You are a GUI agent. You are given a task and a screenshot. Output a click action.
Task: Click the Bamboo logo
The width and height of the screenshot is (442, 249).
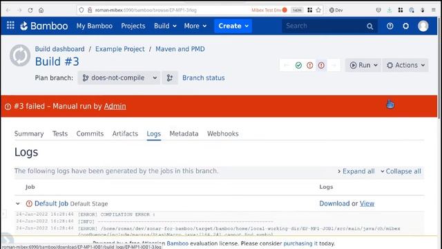pyautogui.click(x=44, y=26)
